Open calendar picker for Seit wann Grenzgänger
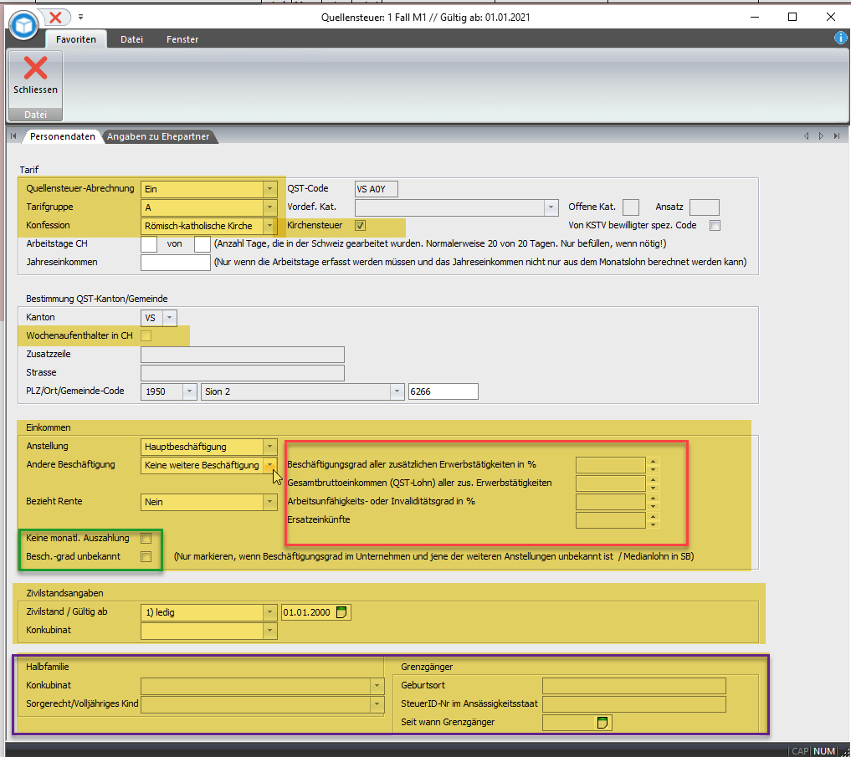This screenshot has width=851, height=757. (602, 722)
